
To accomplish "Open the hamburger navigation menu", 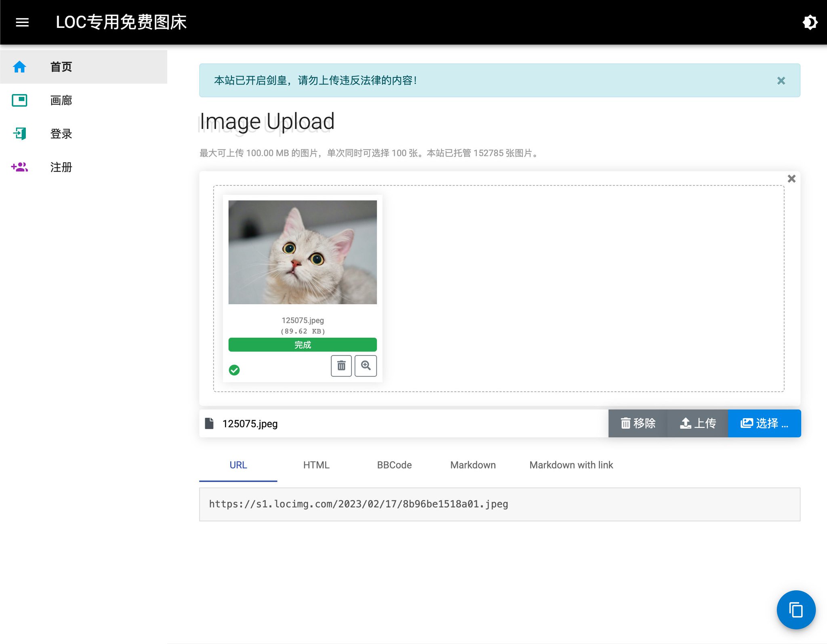I will [x=22, y=22].
